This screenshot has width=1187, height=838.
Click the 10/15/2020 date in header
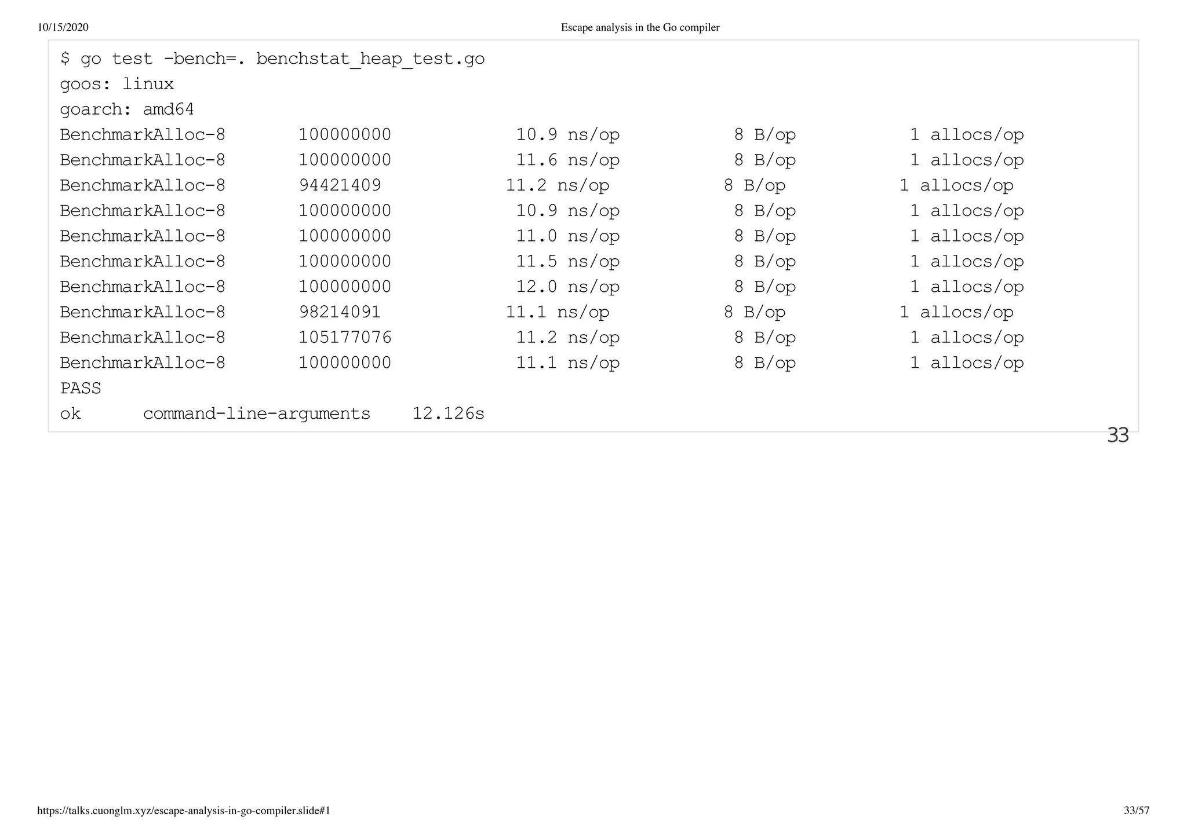(63, 27)
